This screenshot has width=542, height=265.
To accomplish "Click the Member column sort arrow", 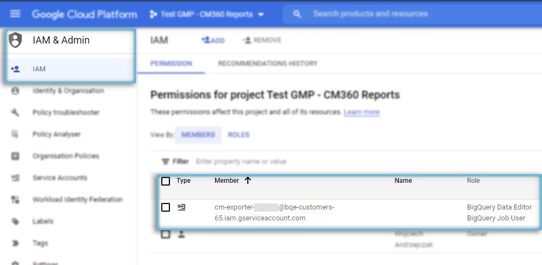I will pyautogui.click(x=247, y=180).
